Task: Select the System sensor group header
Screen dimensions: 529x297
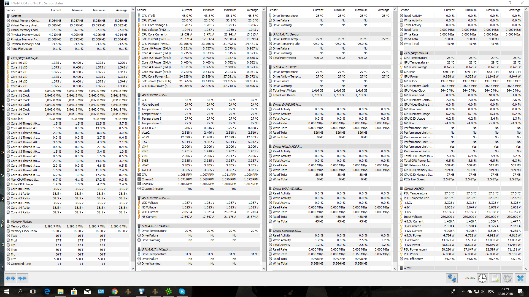Action: [x=16, y=16]
